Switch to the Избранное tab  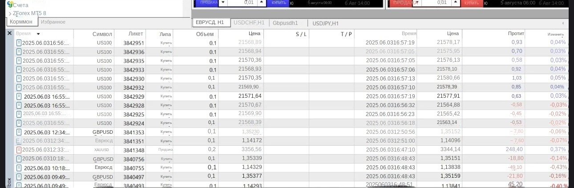pyautogui.click(x=53, y=22)
